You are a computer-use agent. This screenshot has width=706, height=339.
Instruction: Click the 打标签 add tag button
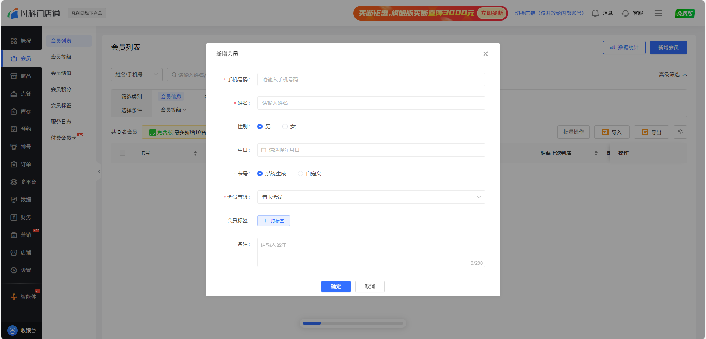274,221
